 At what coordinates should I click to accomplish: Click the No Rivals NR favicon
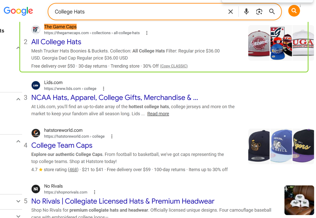coord(36,189)
